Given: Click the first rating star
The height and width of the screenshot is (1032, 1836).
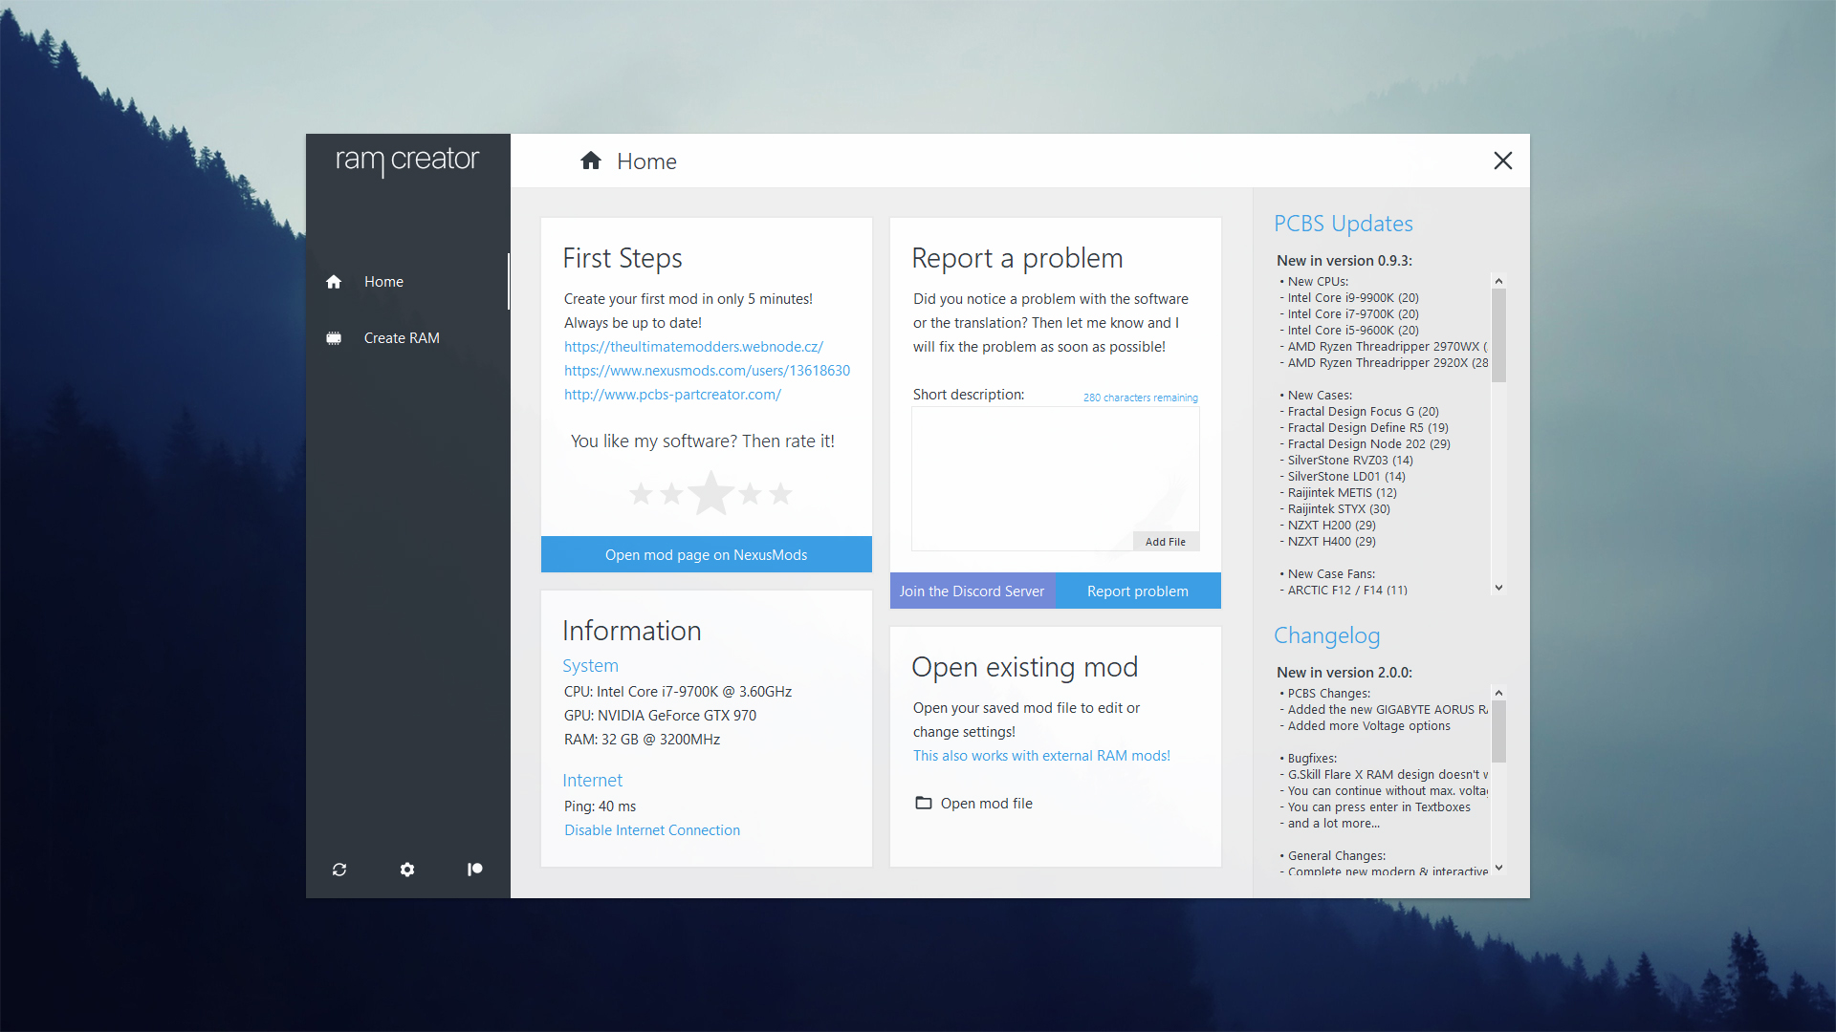Looking at the screenshot, I should point(641,494).
